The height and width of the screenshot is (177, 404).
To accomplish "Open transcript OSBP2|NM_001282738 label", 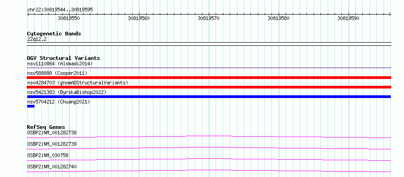I will coord(52,133).
